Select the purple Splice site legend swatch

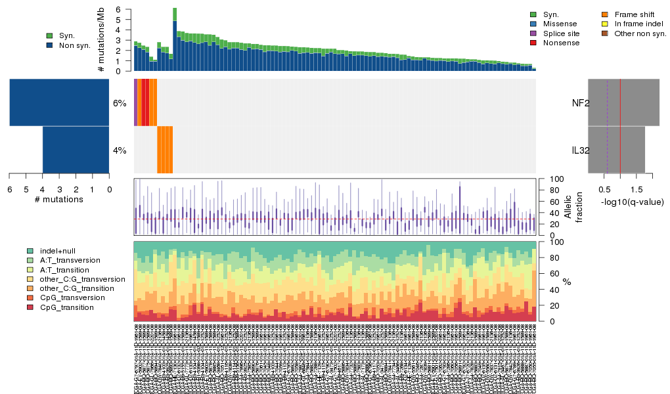533,33
